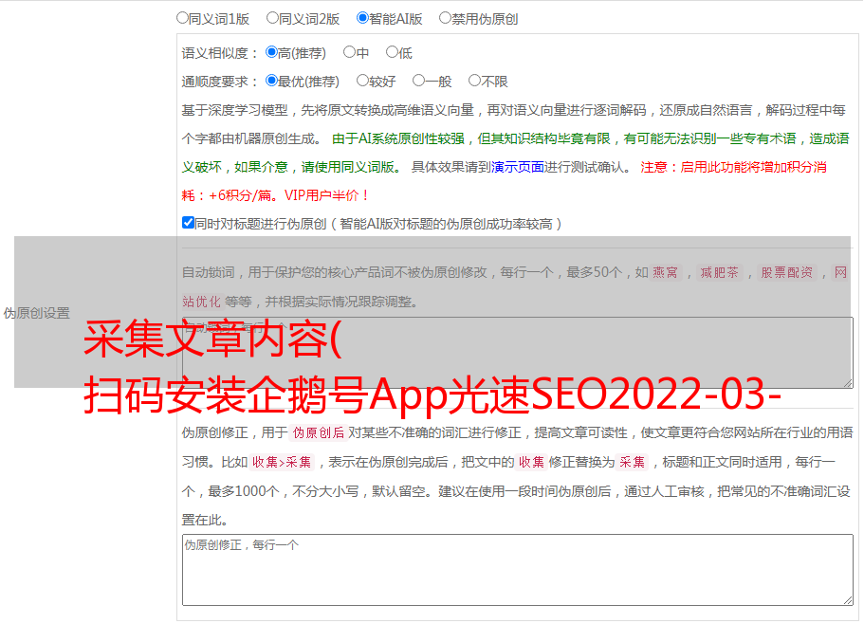Set 通顺度要求 to 最优(推荐)

[x=271, y=81]
